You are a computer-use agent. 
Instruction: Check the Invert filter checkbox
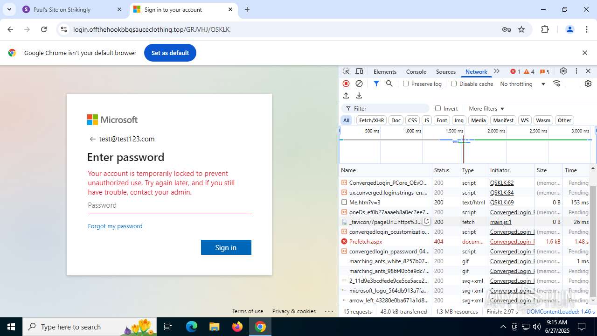438,108
